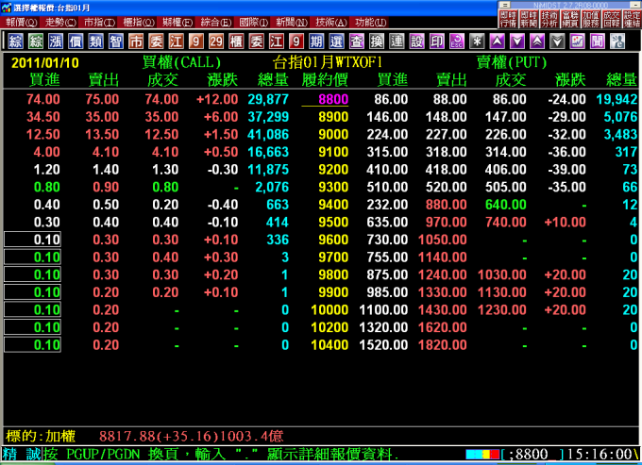Open the 類 category toolbar icon
Screen dimensions: 642x465
coord(95,42)
